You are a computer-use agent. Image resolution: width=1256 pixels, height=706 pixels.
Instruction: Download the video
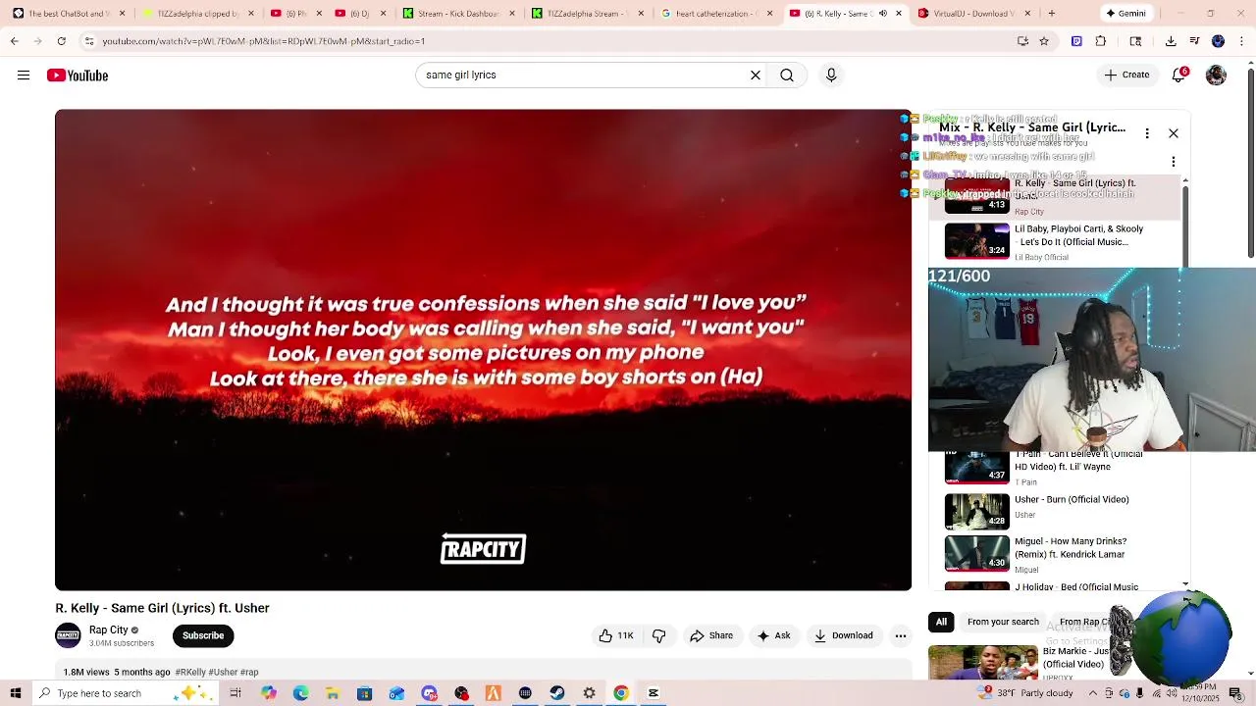point(843,635)
